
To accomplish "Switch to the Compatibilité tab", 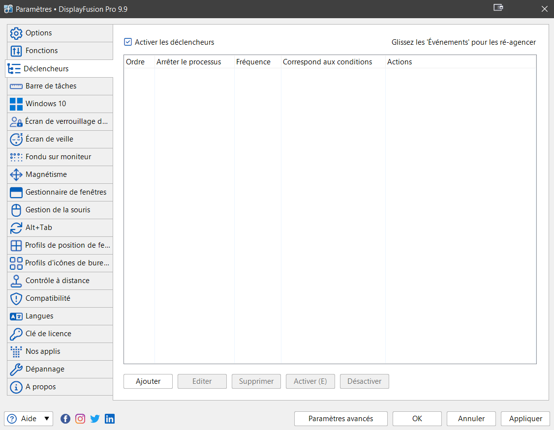I will coord(60,298).
